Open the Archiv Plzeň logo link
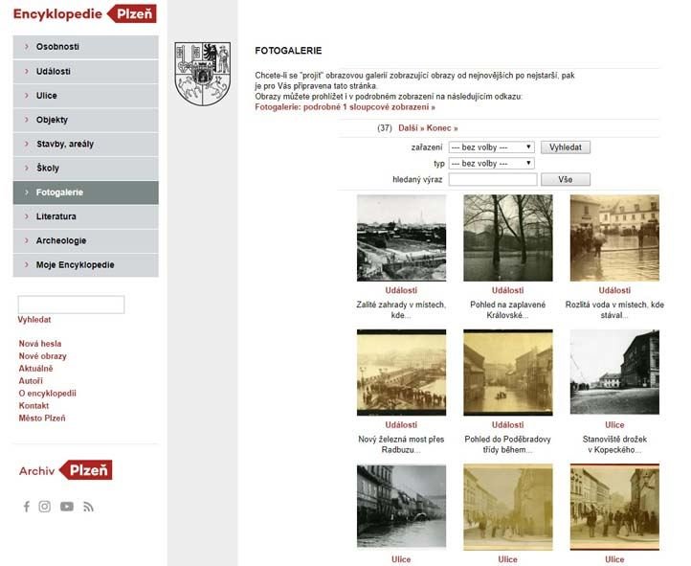This screenshot has width=691, height=566. (x=66, y=470)
